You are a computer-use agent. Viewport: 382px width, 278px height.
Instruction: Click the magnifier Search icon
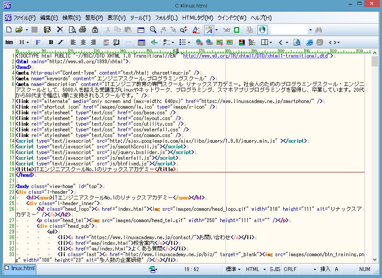click(x=153, y=30)
